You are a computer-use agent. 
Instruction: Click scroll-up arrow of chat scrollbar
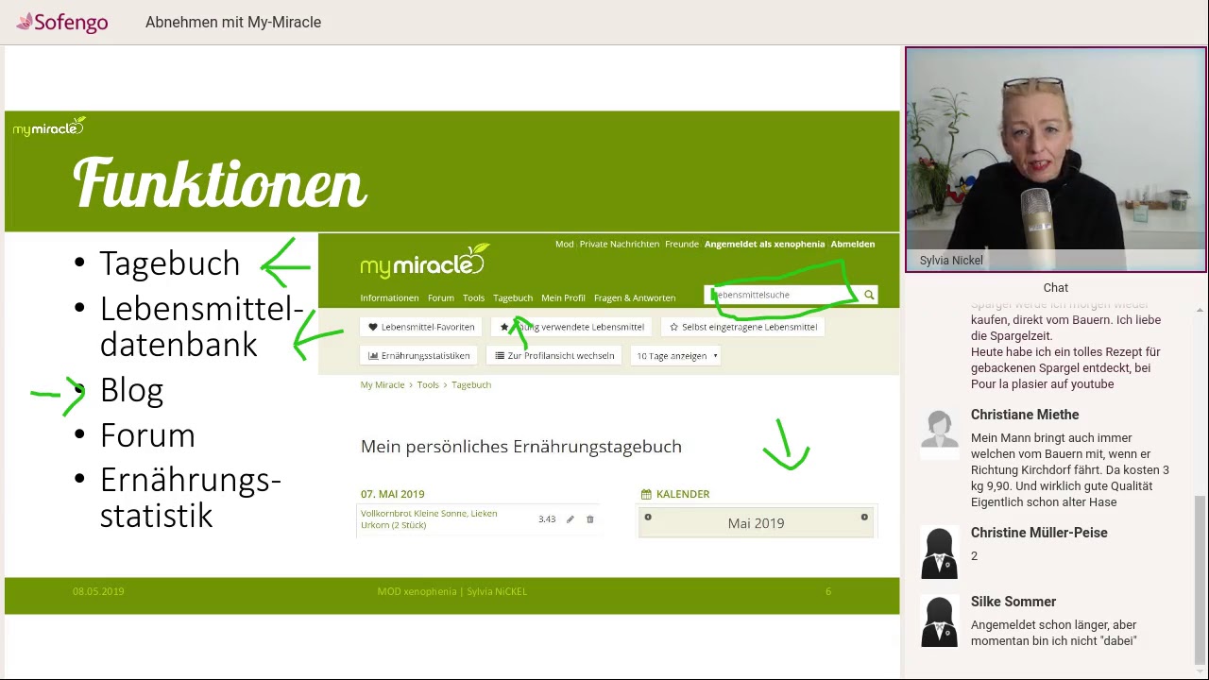pos(1200,310)
